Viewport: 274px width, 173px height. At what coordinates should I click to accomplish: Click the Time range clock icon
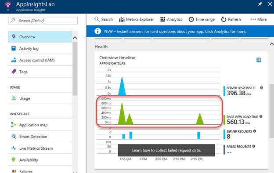pos(191,19)
